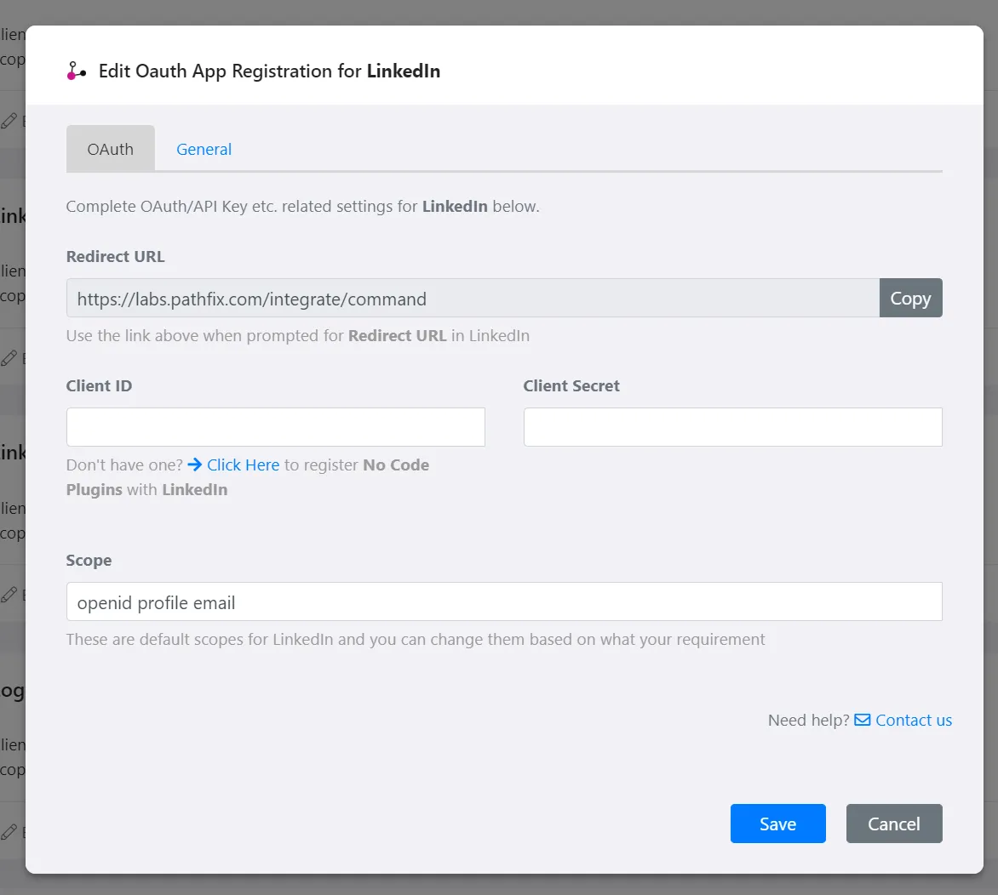
Task: Click the arrow icon before Click Here
Action: coord(195,465)
